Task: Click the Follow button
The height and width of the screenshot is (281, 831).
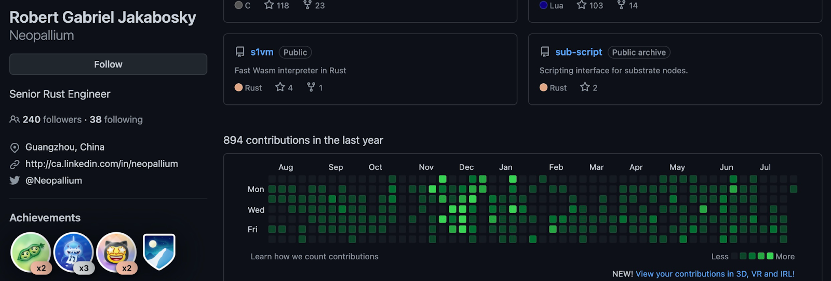Action: tap(108, 64)
